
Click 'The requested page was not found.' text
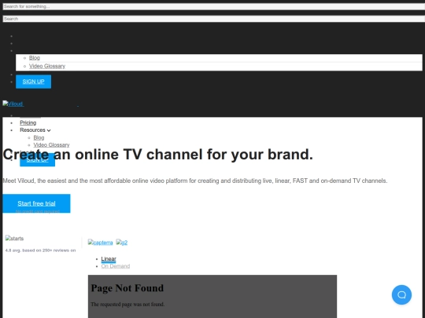click(128, 305)
